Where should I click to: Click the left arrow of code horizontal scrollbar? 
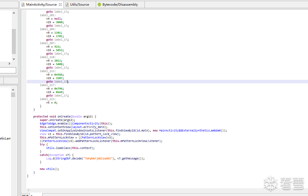coord(29,190)
